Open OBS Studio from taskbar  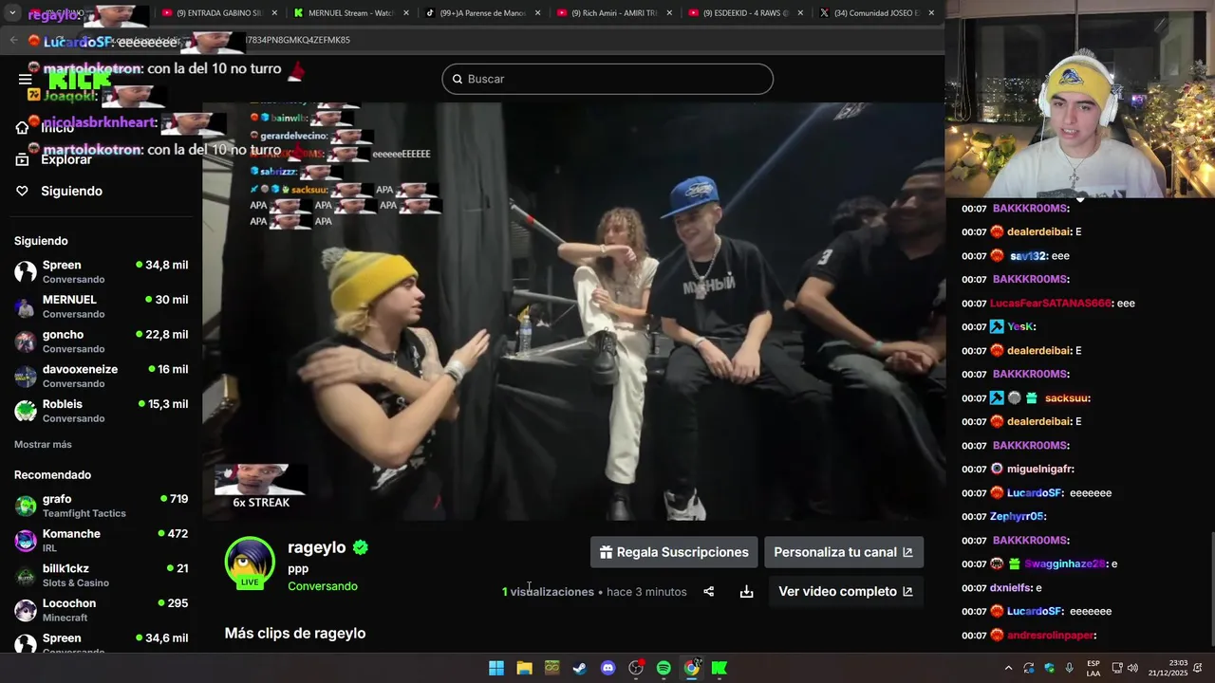pyautogui.click(x=636, y=668)
